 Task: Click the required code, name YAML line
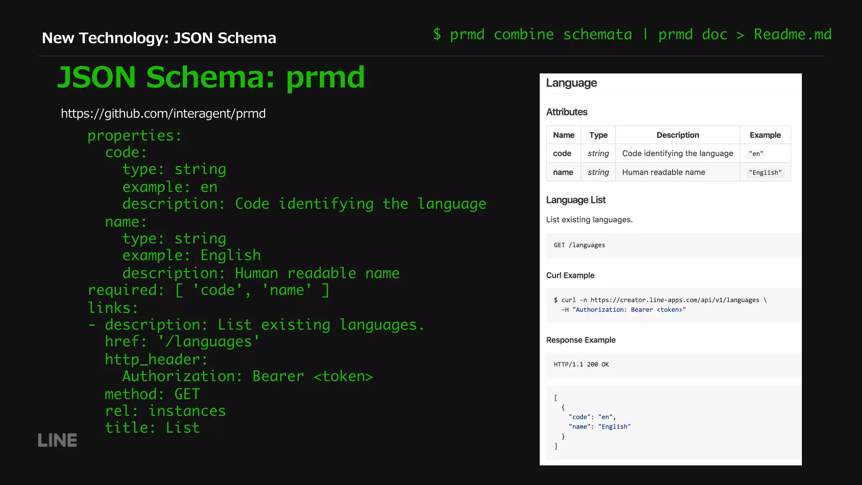208,290
